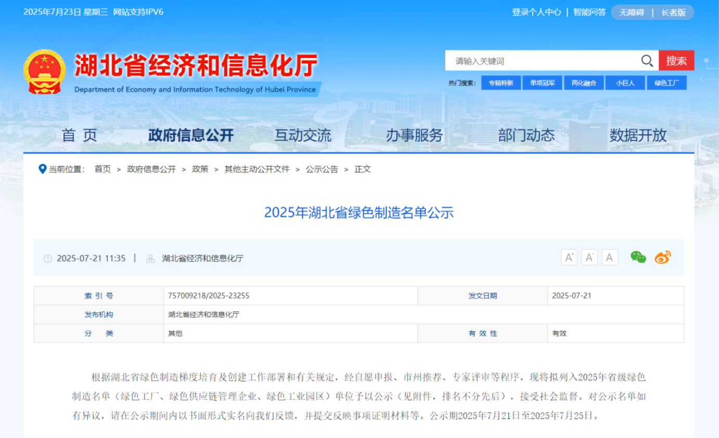The width and height of the screenshot is (719, 438).
Task: Open the 智能问答 link
Action: [x=589, y=12]
